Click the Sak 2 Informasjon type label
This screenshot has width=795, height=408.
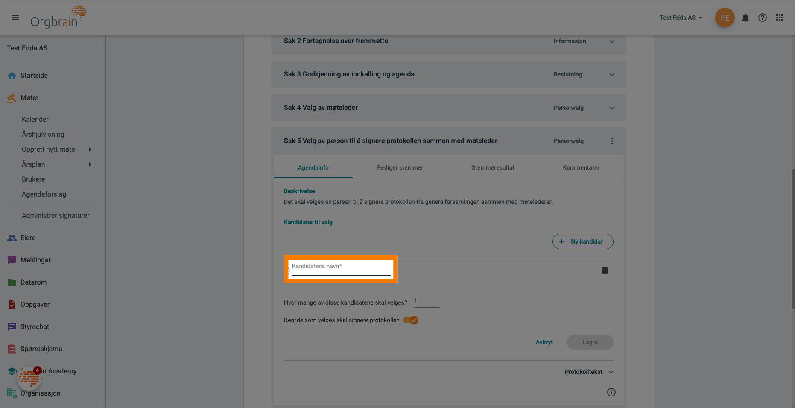click(x=570, y=41)
